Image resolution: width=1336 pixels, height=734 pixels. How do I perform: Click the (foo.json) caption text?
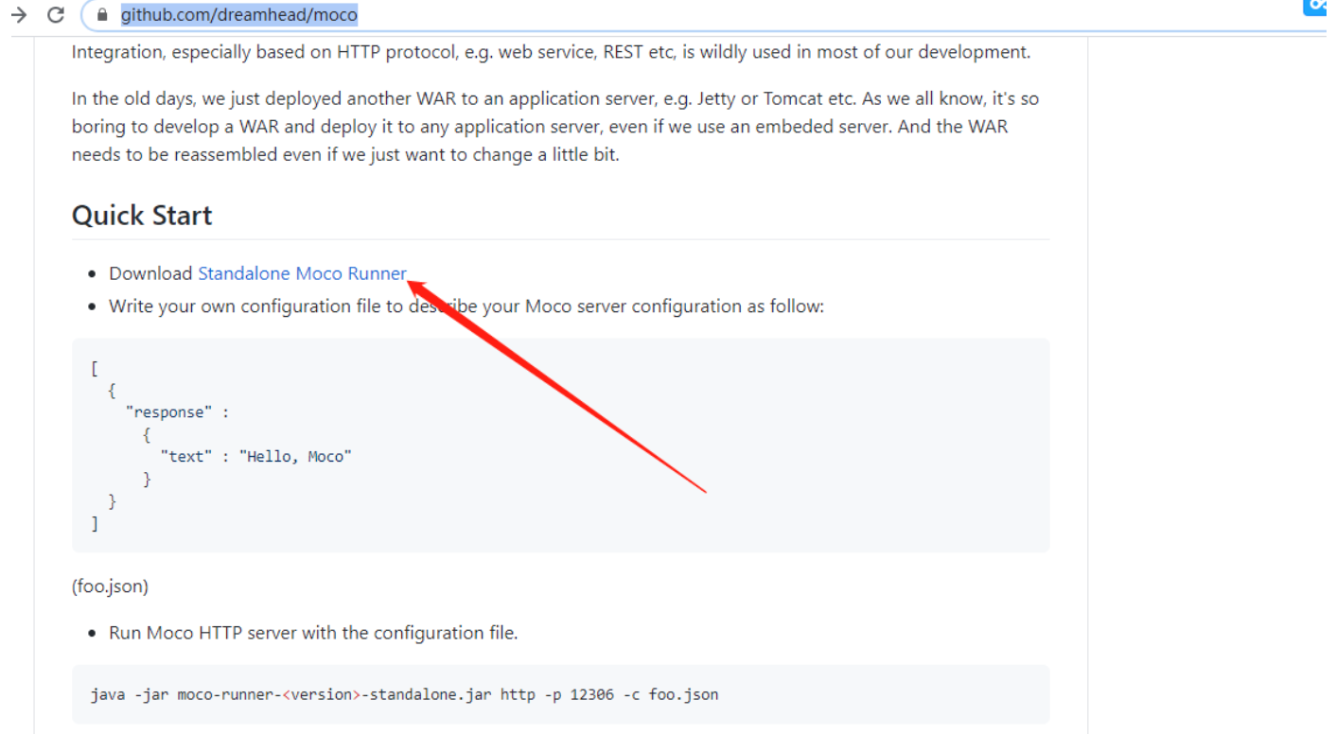(x=110, y=586)
